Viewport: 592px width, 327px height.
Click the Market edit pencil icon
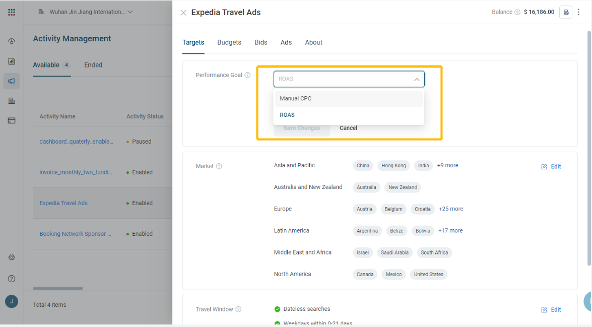[x=544, y=167]
